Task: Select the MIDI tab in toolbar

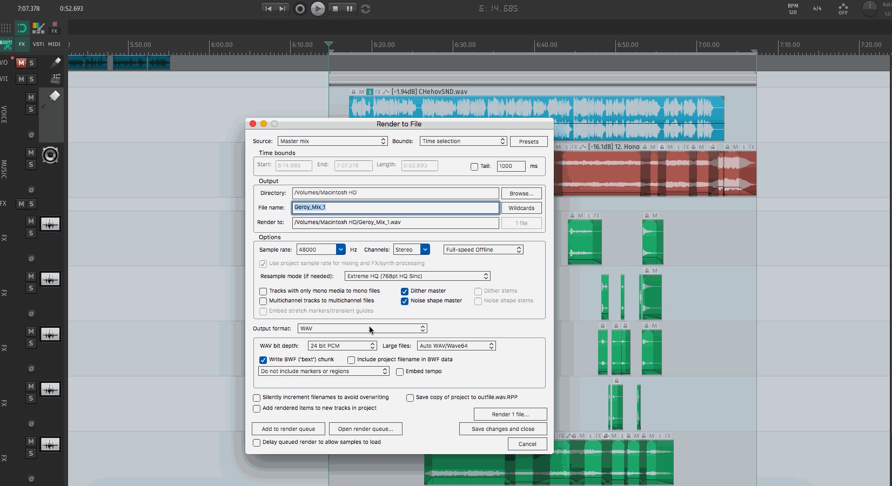Action: click(x=54, y=44)
